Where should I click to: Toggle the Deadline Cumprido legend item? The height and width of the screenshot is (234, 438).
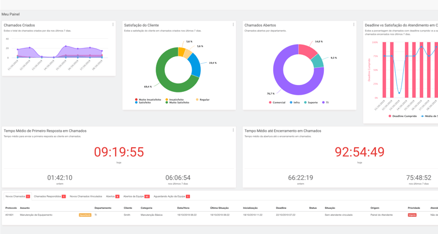[403, 116]
